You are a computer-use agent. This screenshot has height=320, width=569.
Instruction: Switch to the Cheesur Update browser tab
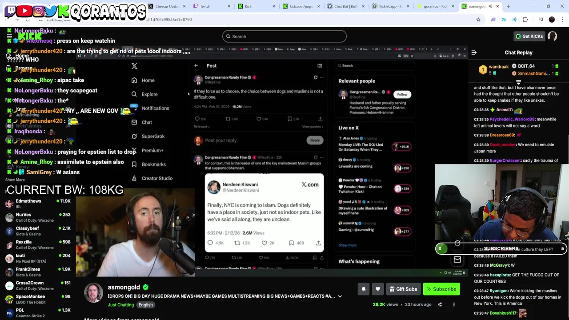point(166,6)
